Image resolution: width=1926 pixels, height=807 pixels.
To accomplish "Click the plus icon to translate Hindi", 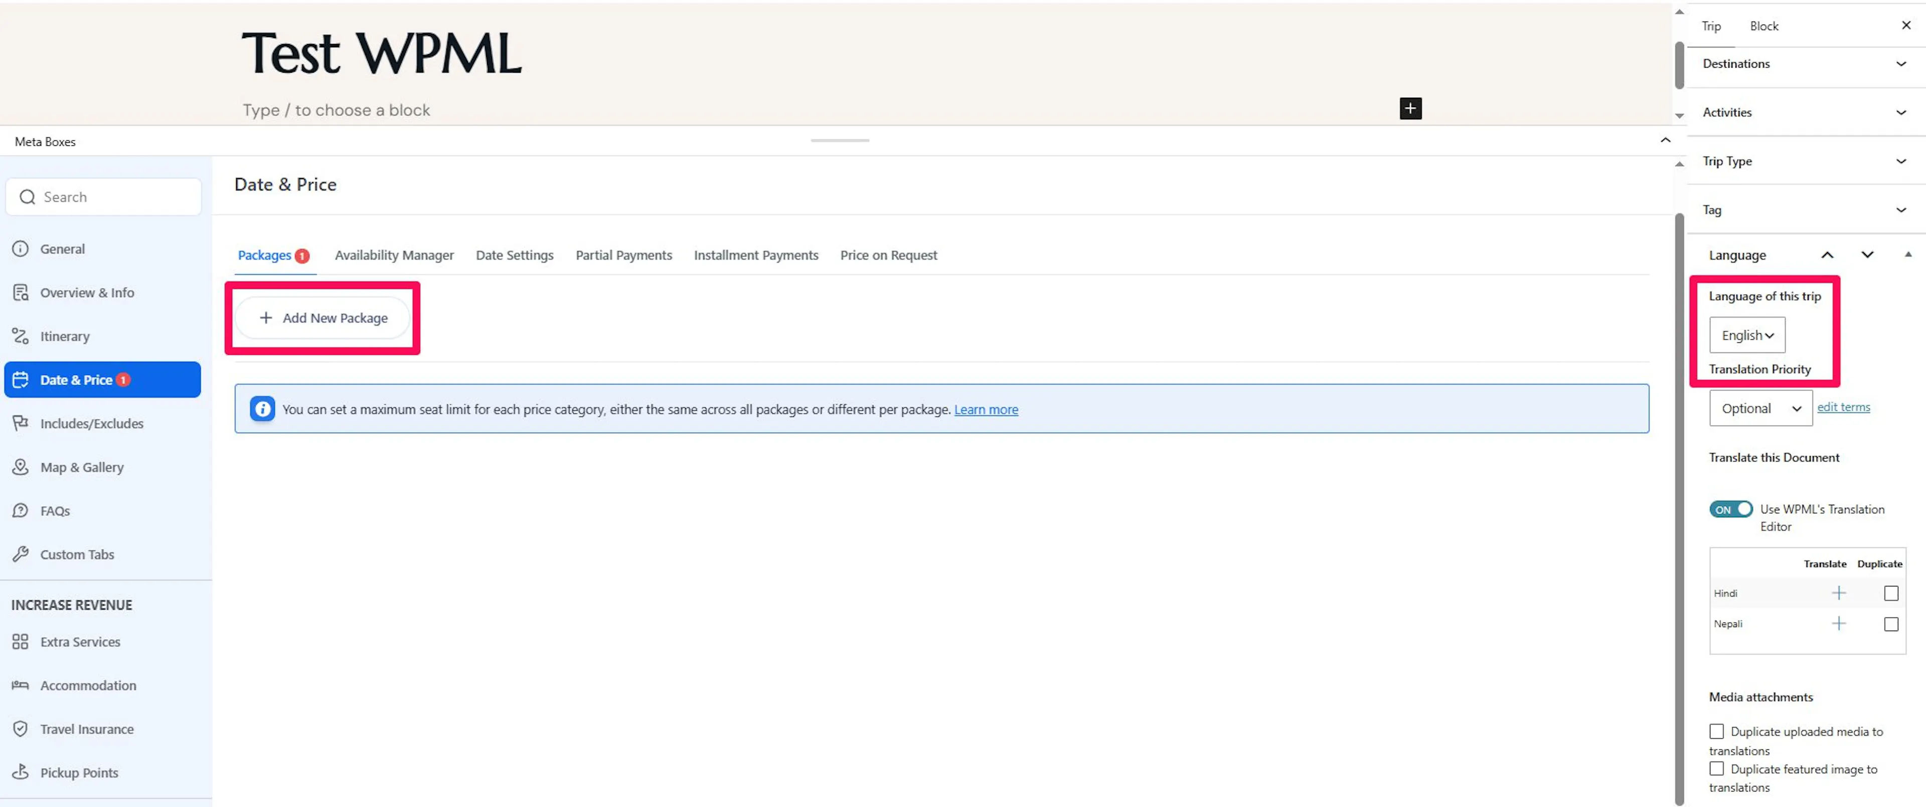I will pos(1839,593).
